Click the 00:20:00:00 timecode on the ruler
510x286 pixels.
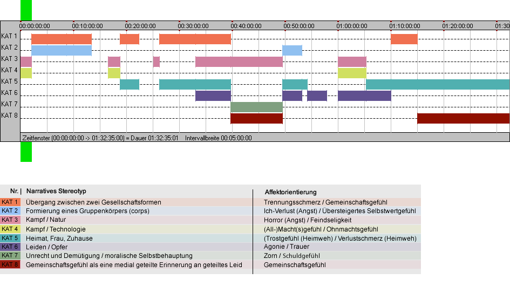(x=140, y=26)
